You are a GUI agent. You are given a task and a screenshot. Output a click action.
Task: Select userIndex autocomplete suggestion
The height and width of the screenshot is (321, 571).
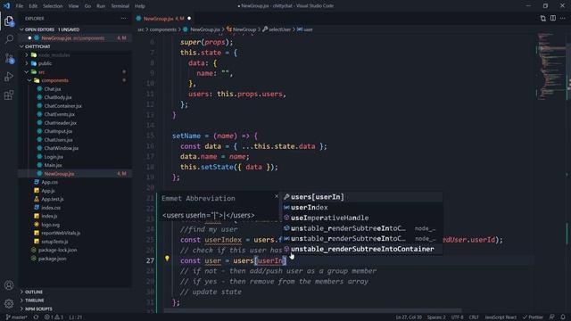pos(362,208)
